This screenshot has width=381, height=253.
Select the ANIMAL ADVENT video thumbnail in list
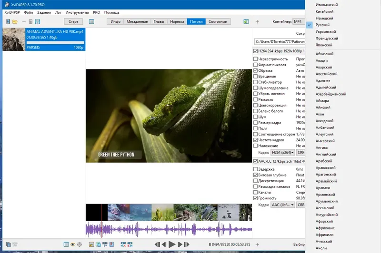[14, 39]
